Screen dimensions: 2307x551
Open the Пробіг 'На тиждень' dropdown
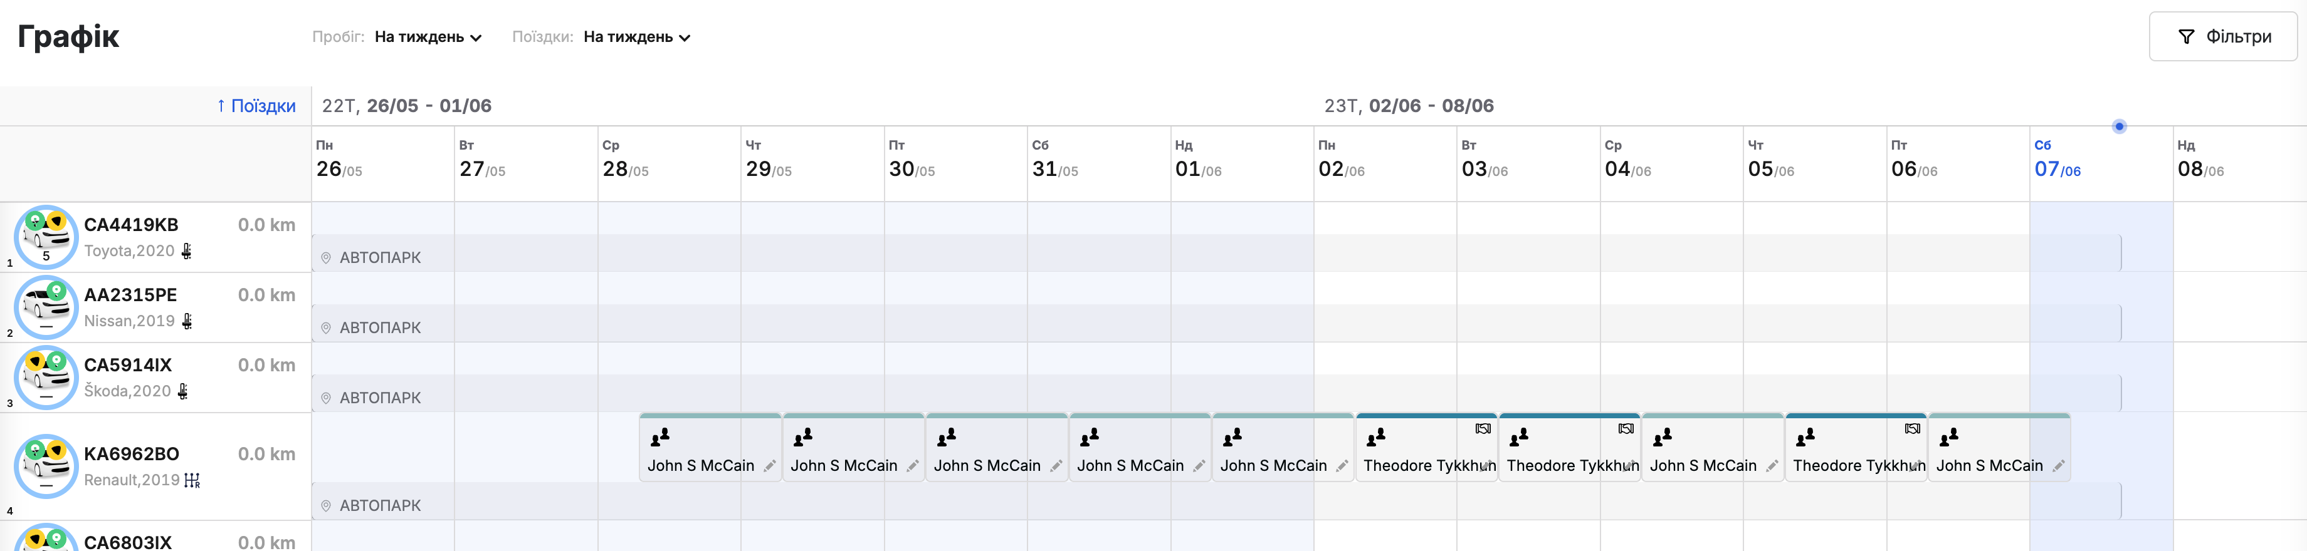click(428, 37)
